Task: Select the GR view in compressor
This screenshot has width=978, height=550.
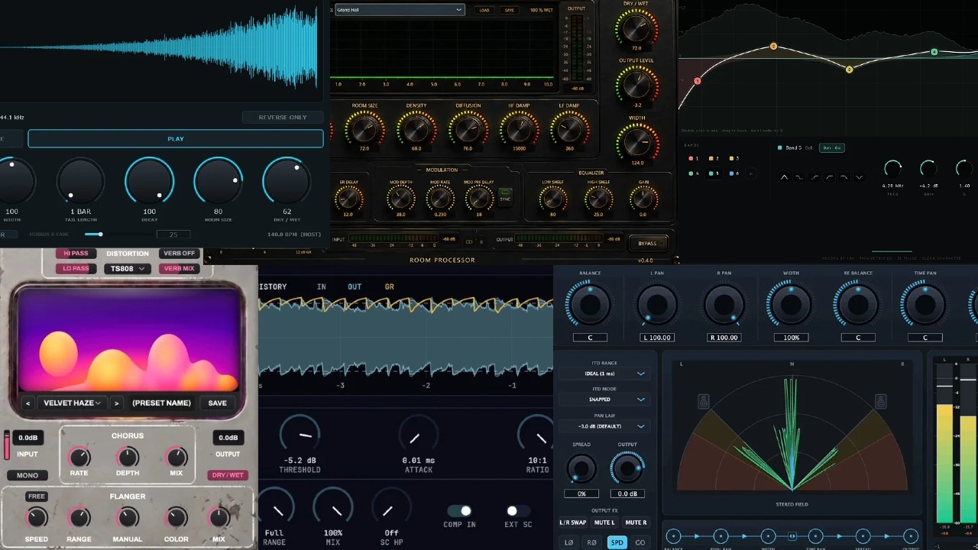Action: pyautogui.click(x=390, y=287)
